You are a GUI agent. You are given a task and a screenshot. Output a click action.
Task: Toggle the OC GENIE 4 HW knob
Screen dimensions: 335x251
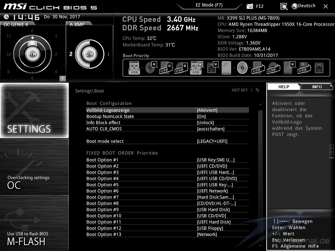[x=32, y=54]
